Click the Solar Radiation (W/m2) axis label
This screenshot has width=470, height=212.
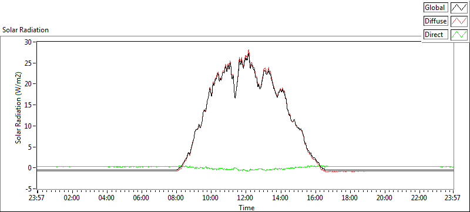click(19, 107)
